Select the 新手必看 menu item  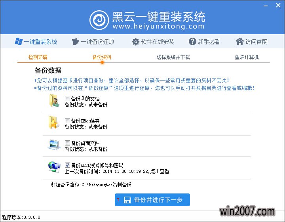[x=205, y=42]
